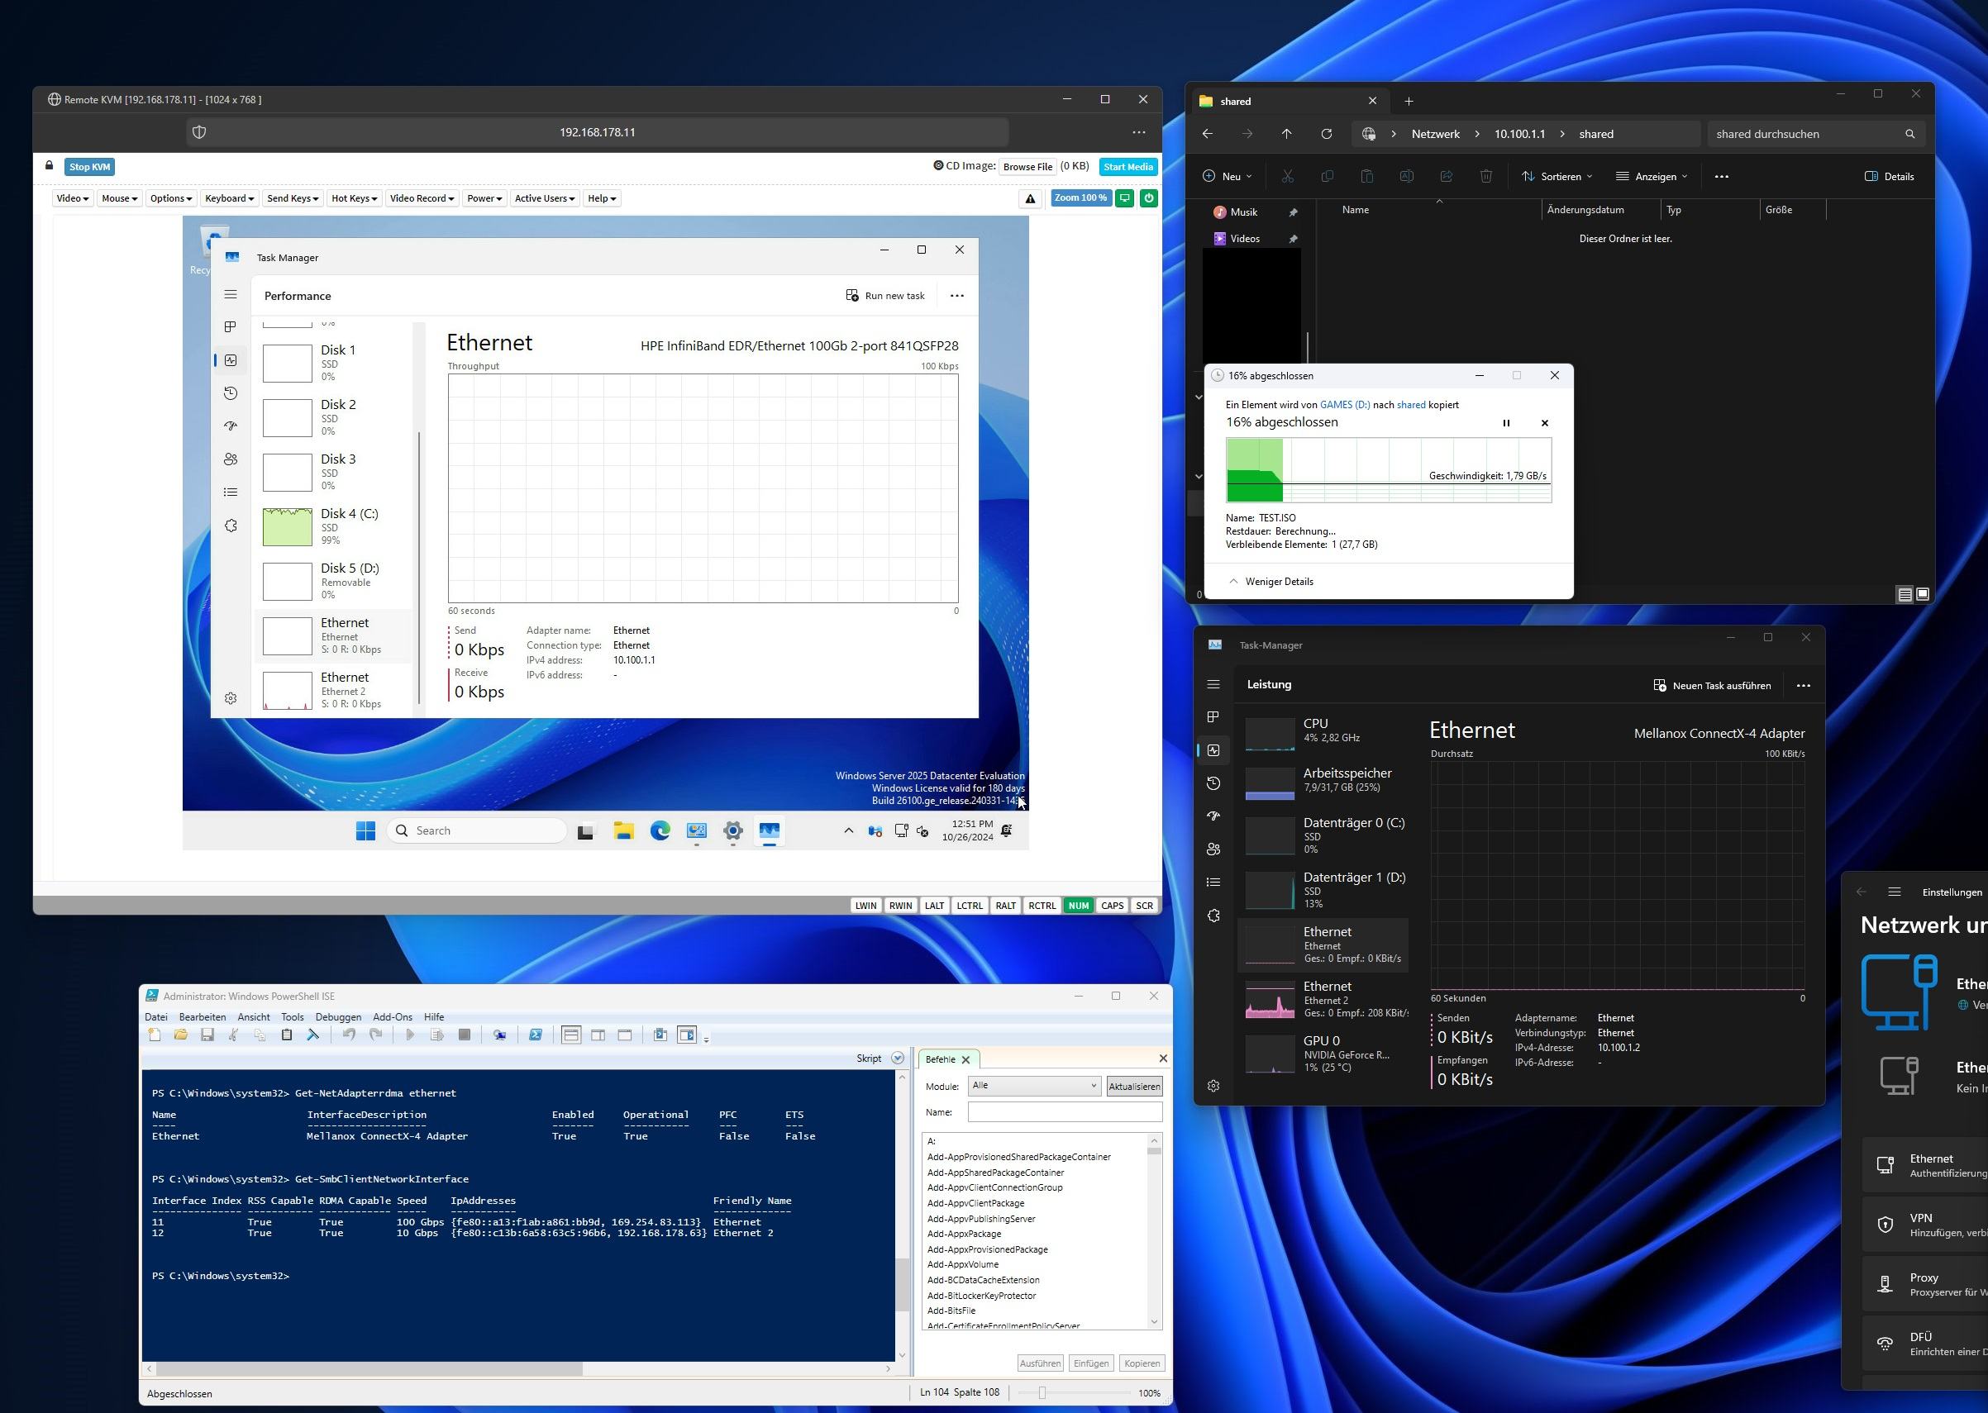The image size is (1988, 1413).
Task: Click PowerShell console horizontal scrollbar
Action: [518, 1368]
